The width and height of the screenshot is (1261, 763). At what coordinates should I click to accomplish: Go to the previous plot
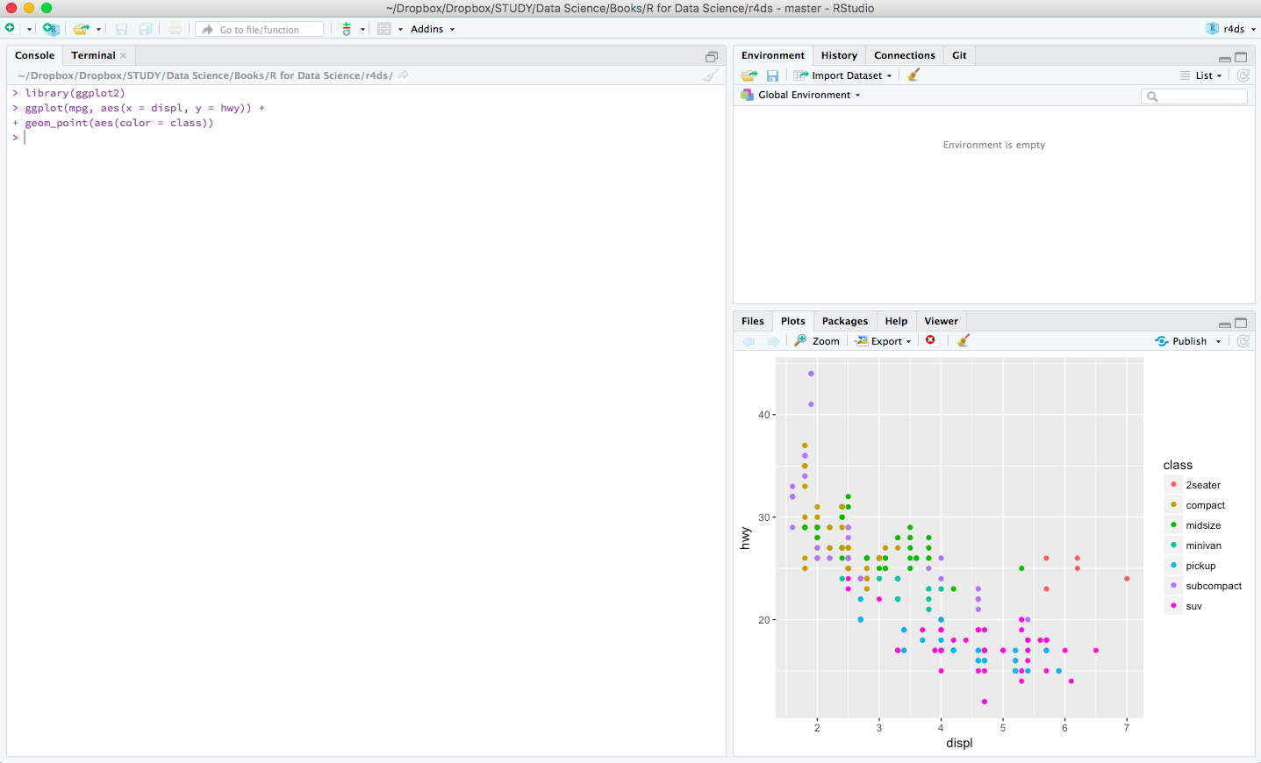(x=749, y=341)
